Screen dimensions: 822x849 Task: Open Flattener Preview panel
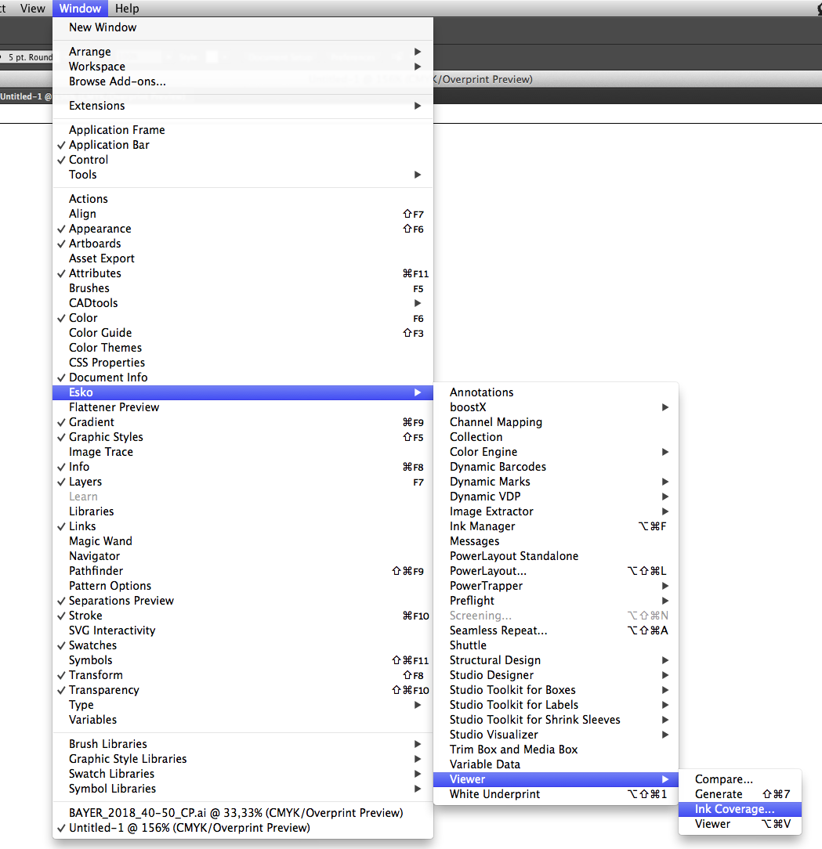coord(243,407)
